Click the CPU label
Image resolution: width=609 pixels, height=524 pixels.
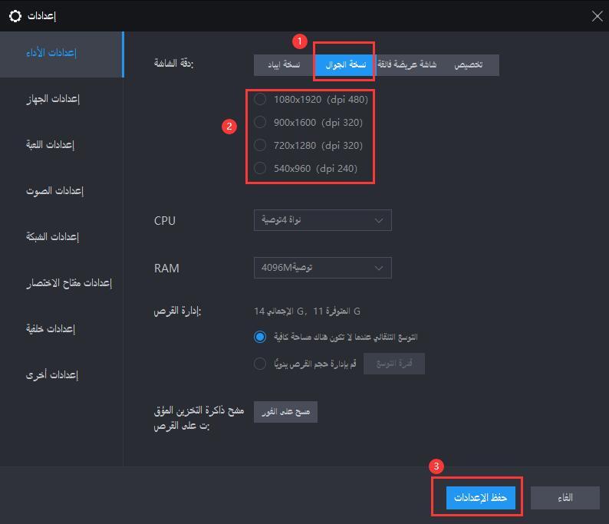click(165, 221)
